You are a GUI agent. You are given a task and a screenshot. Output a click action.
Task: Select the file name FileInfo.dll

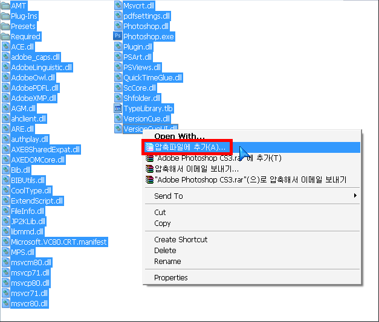click(28, 211)
